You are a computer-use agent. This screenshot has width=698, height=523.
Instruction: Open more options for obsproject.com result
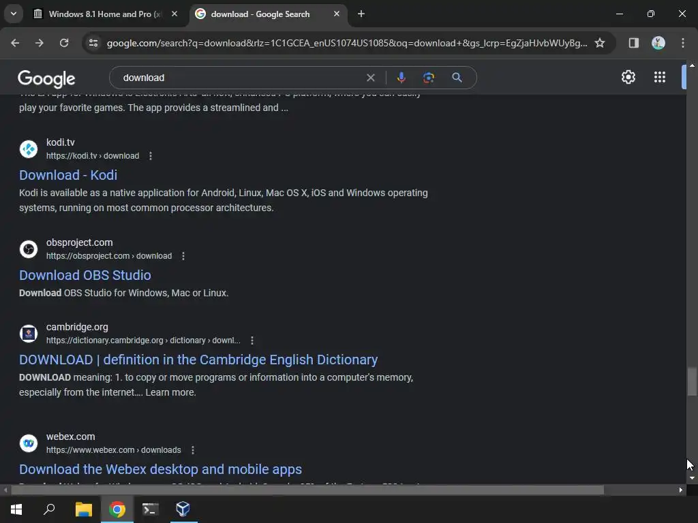[x=183, y=256]
